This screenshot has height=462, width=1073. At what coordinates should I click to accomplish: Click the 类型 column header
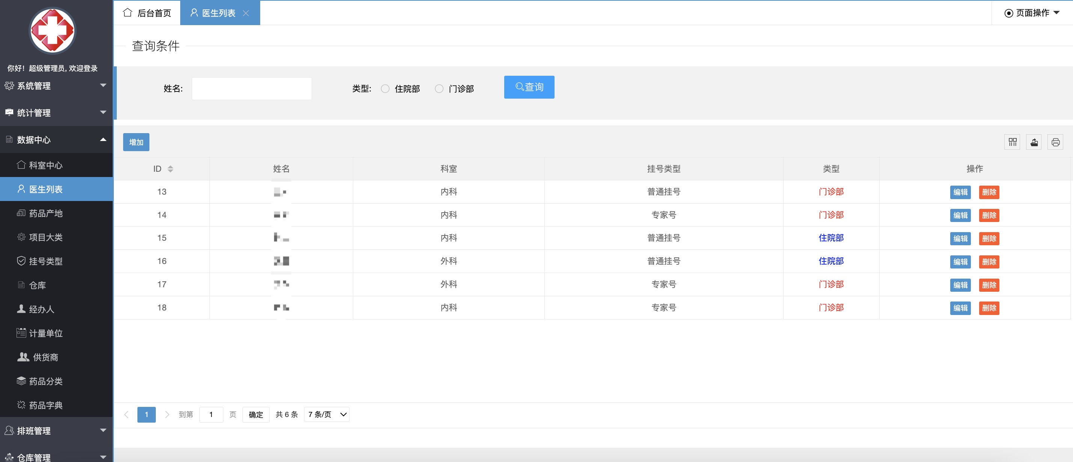(831, 169)
